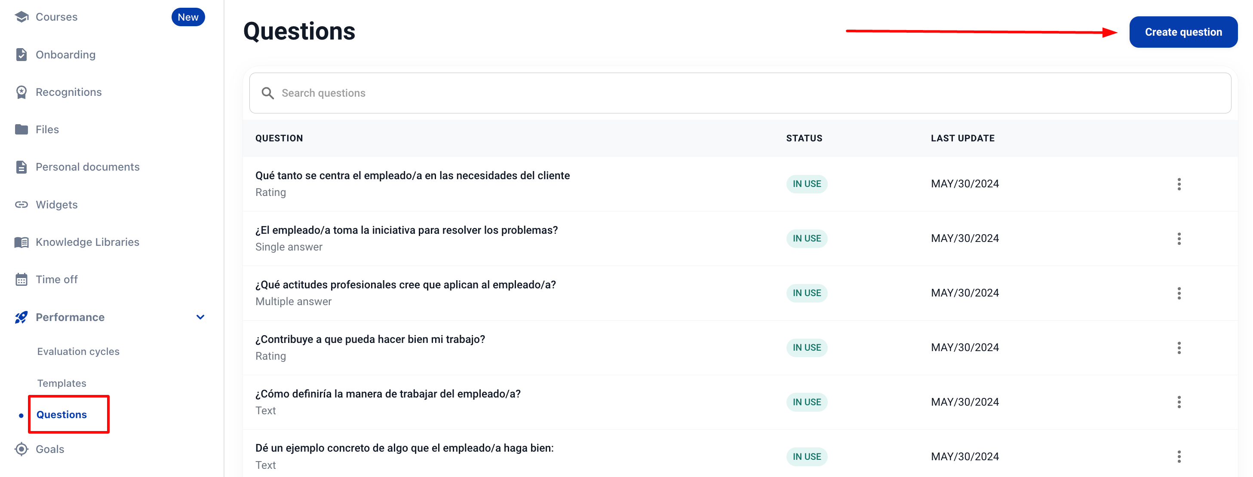Collapse the Performance section chevron
The height and width of the screenshot is (477, 1253).
pyautogui.click(x=200, y=317)
